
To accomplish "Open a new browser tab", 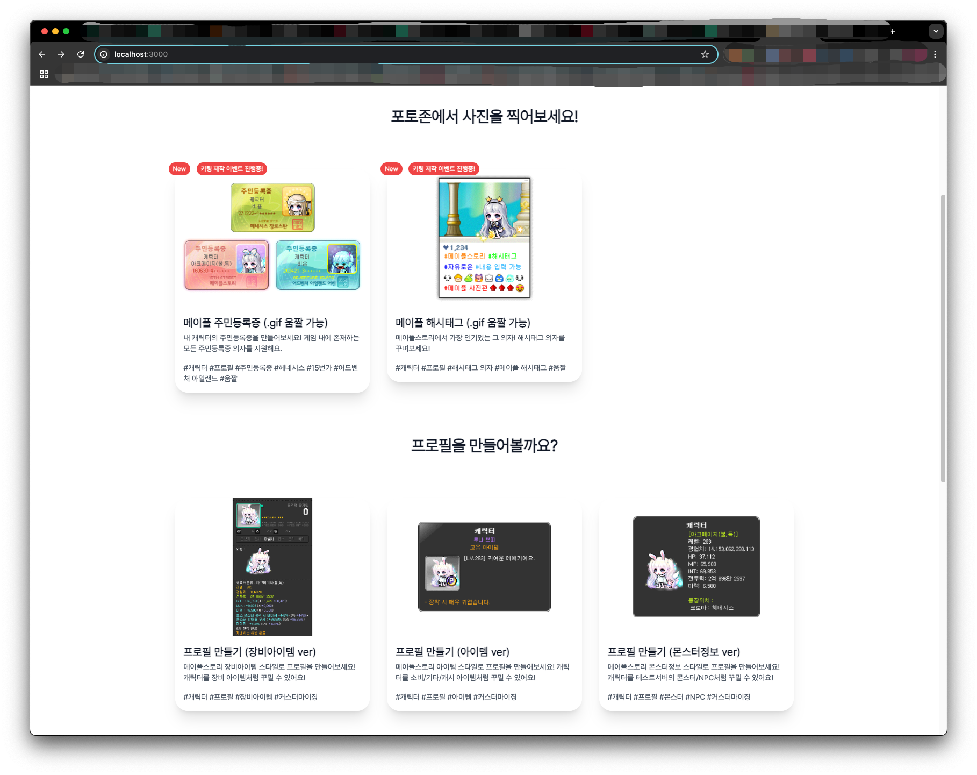I will tap(893, 31).
